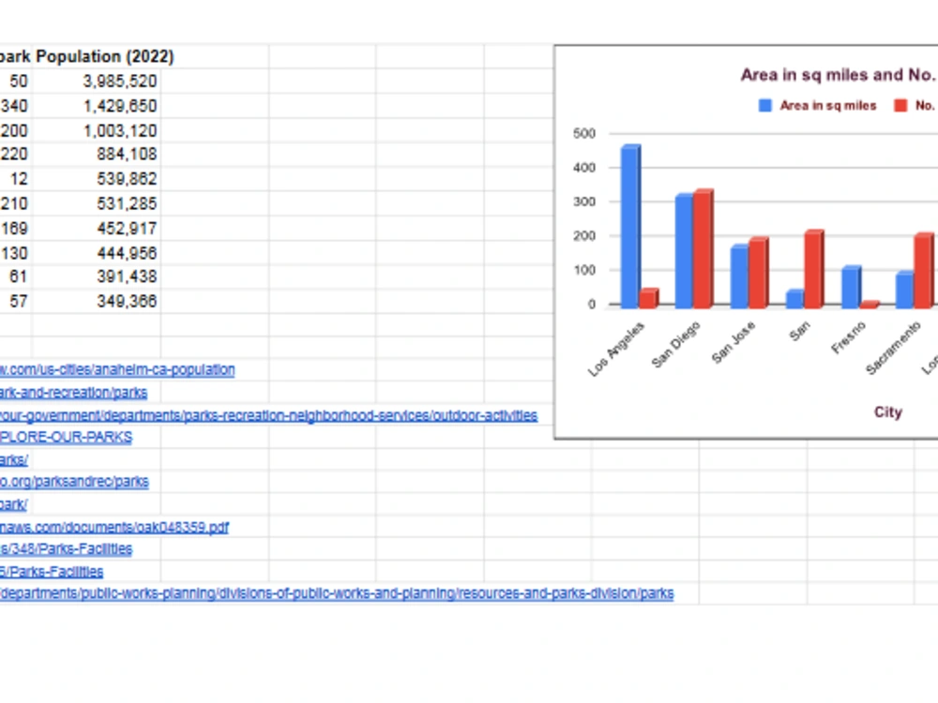
Task: Select the park count cell 12
Action: click(x=16, y=179)
